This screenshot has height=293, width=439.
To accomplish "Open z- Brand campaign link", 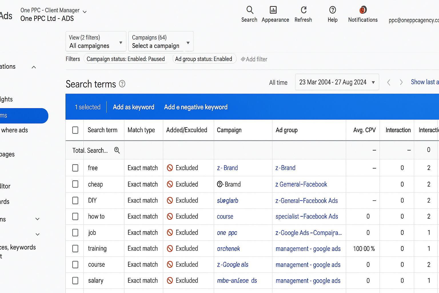I will click(228, 168).
